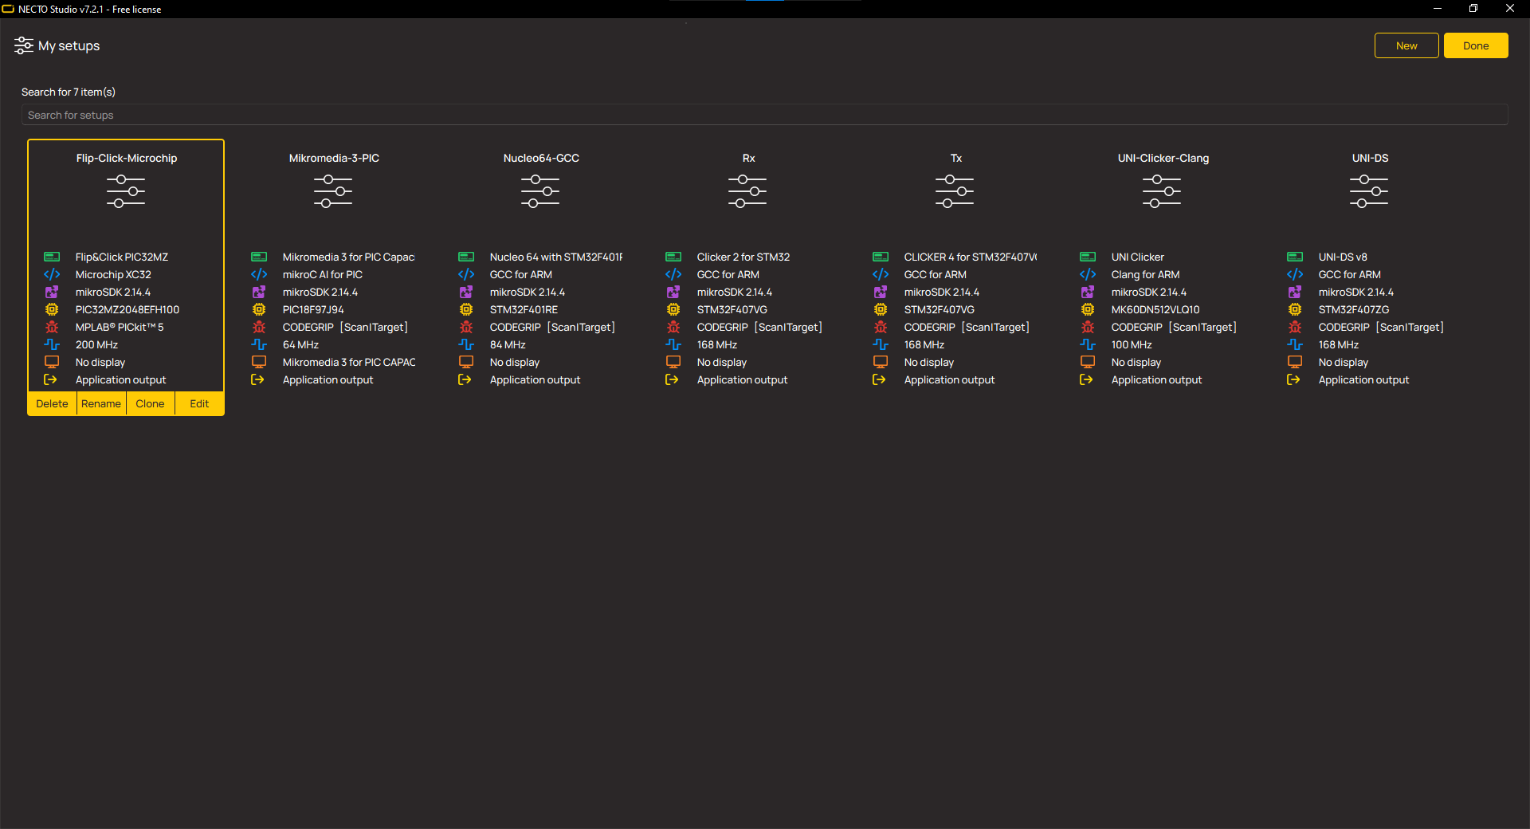Click the UNI-Clicker-Clang setup sliders icon
The height and width of the screenshot is (829, 1530).
pos(1162,191)
